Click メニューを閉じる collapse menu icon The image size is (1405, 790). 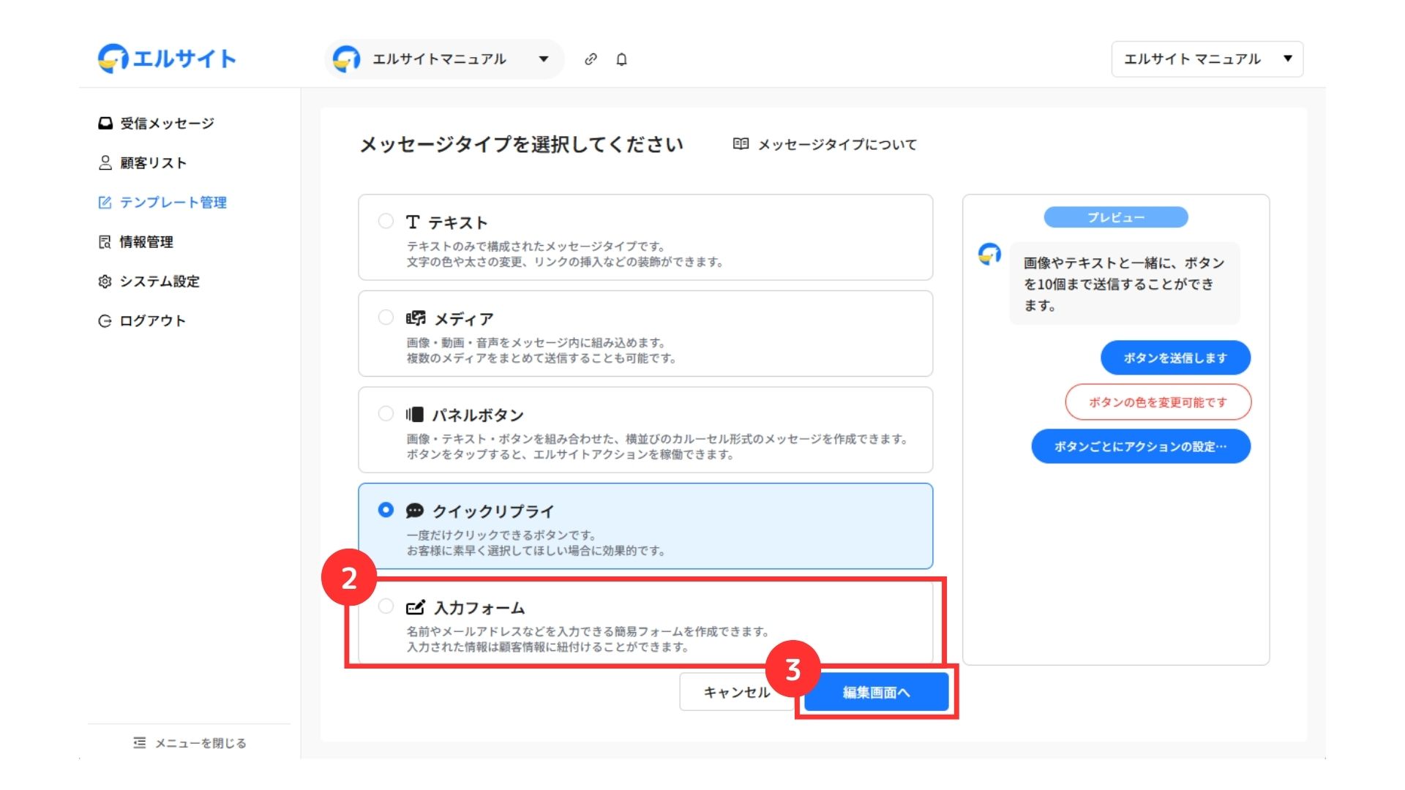click(x=140, y=743)
